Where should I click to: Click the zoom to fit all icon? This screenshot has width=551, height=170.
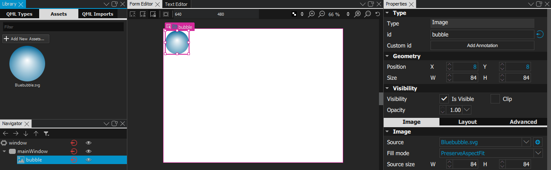click(x=358, y=14)
